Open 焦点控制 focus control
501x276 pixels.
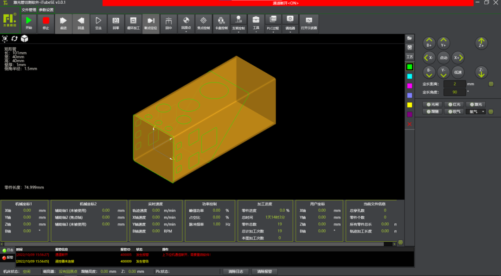pos(204,23)
